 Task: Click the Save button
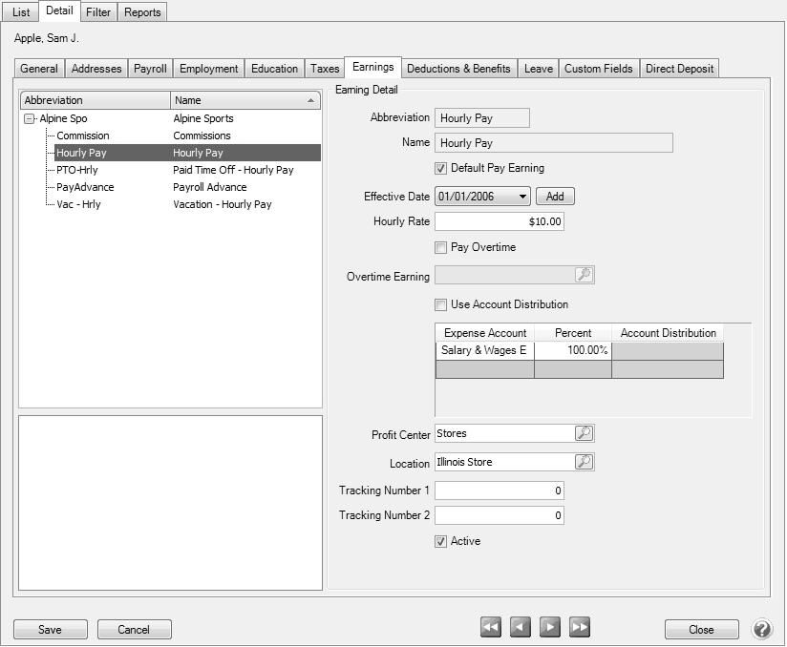(x=50, y=629)
